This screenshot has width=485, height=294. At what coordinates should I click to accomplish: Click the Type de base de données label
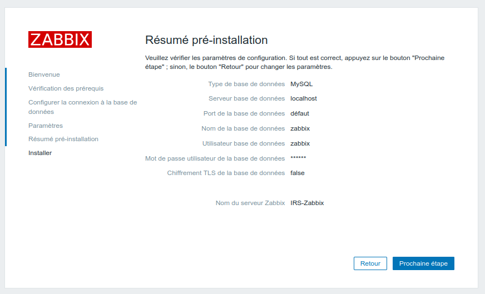(246, 84)
